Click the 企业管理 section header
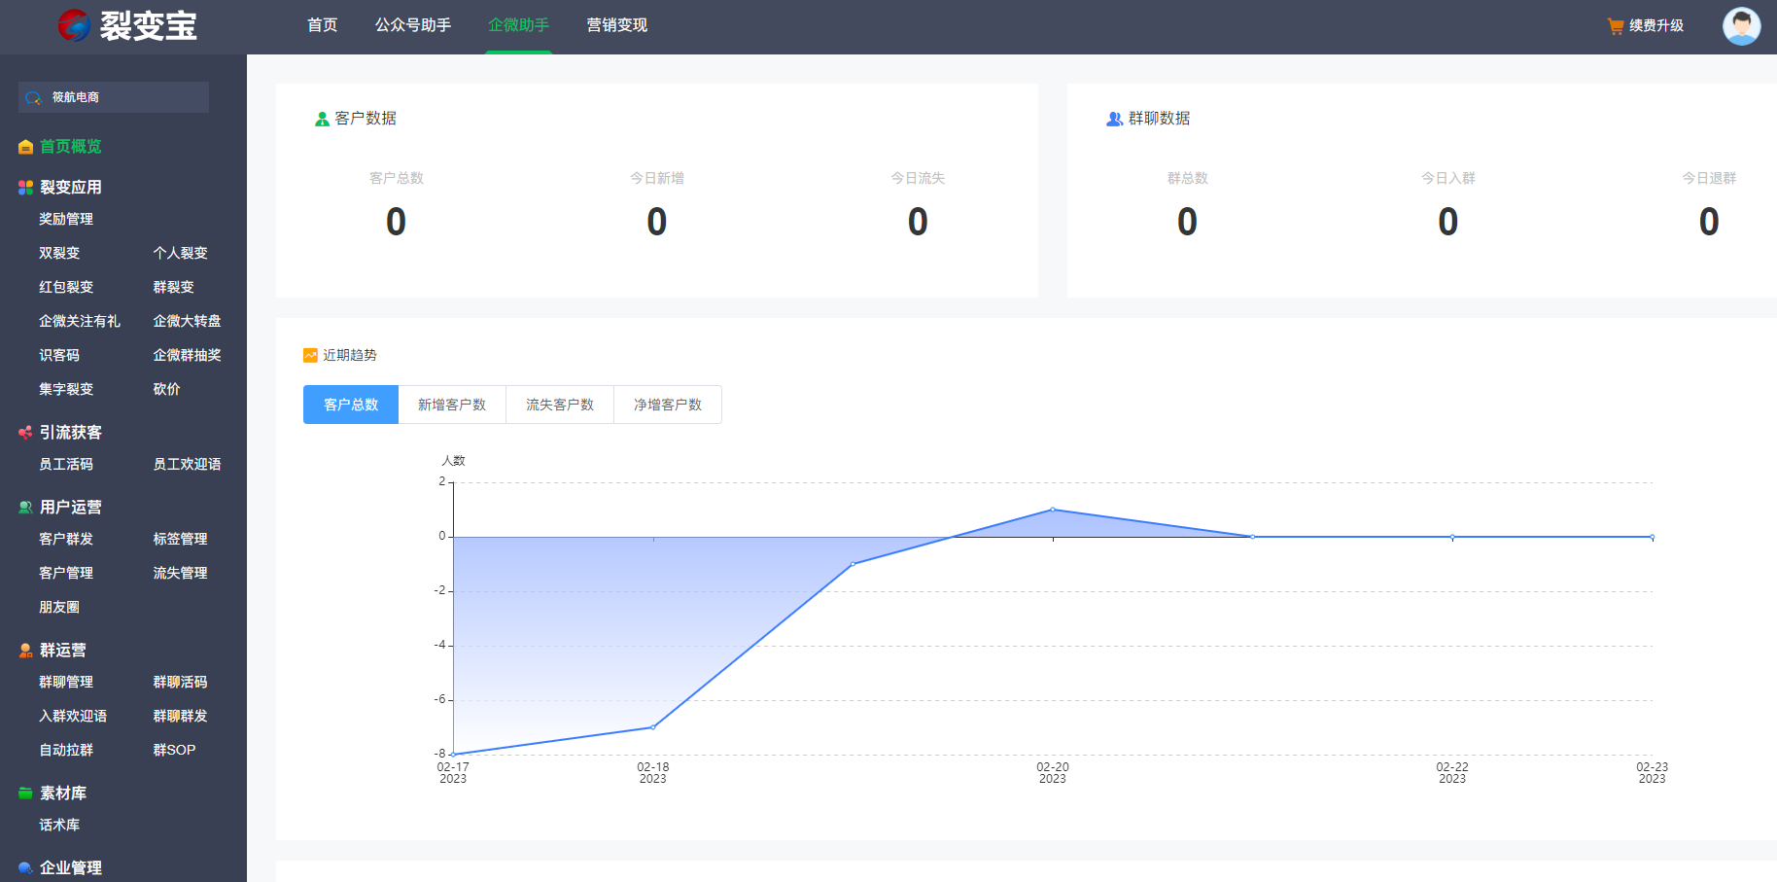This screenshot has height=882, width=1777. point(71,868)
